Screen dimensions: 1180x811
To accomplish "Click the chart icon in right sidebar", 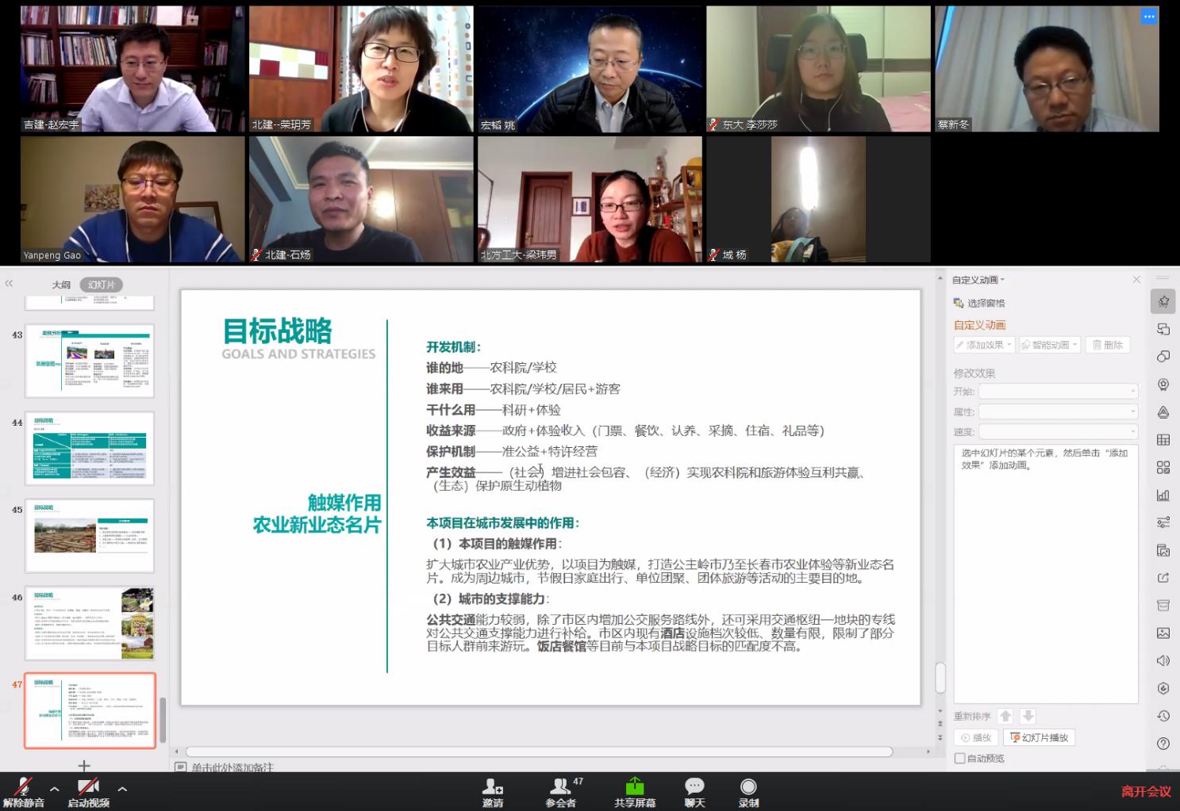I will pyautogui.click(x=1163, y=495).
